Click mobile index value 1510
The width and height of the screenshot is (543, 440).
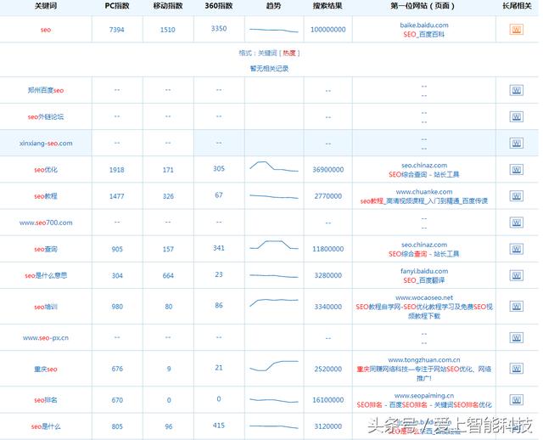[168, 30]
